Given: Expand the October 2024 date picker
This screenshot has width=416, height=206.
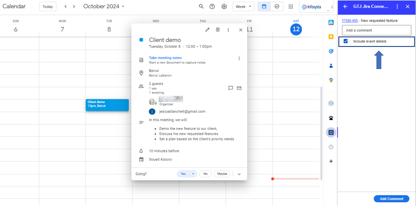Looking at the screenshot, I should 104,7.
